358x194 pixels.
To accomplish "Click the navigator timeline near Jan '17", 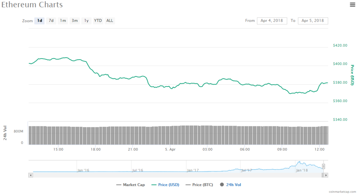I will click(x=193, y=167).
